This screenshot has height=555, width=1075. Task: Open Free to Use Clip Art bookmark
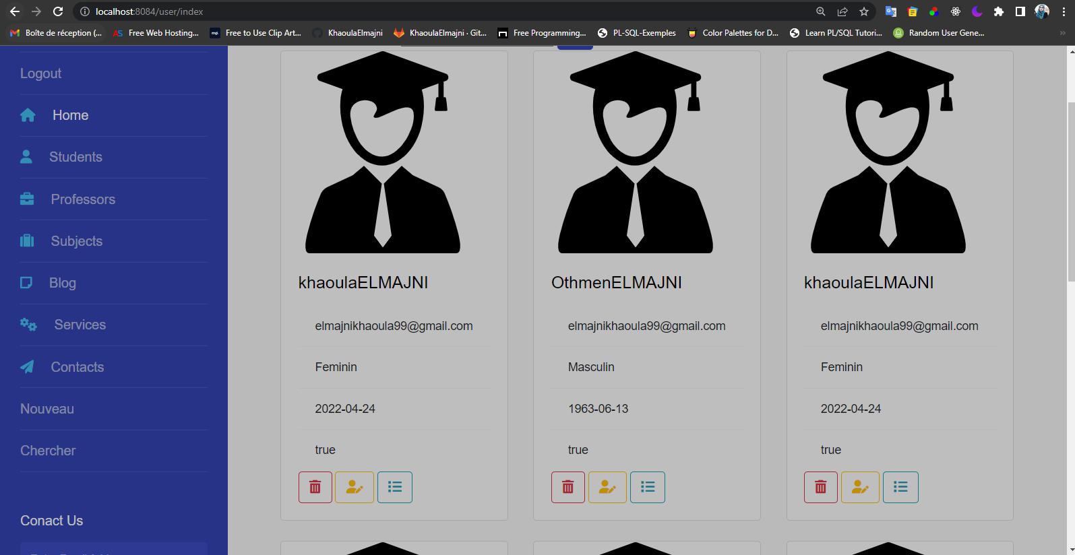(x=256, y=33)
